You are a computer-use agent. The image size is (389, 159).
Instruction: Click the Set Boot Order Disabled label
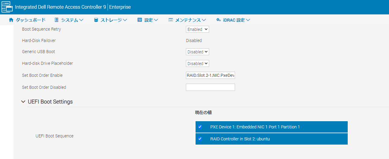pos(44,87)
